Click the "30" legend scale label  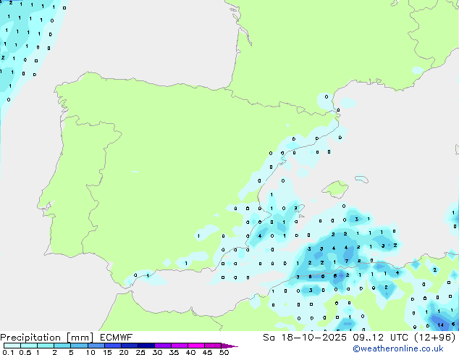(x=157, y=352)
